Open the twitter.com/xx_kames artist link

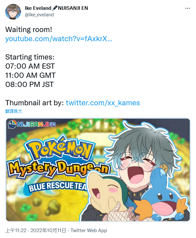103,103
